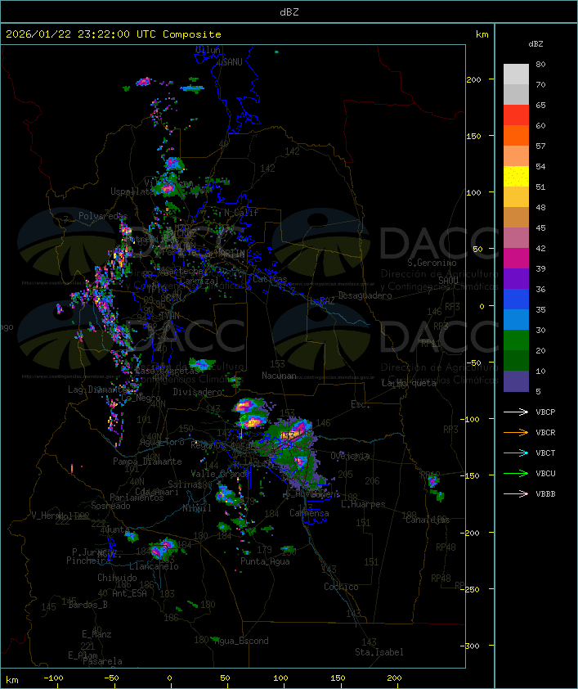The image size is (578, 689).
Task: Click the green VBCU arrow icon
Action: coord(515,473)
